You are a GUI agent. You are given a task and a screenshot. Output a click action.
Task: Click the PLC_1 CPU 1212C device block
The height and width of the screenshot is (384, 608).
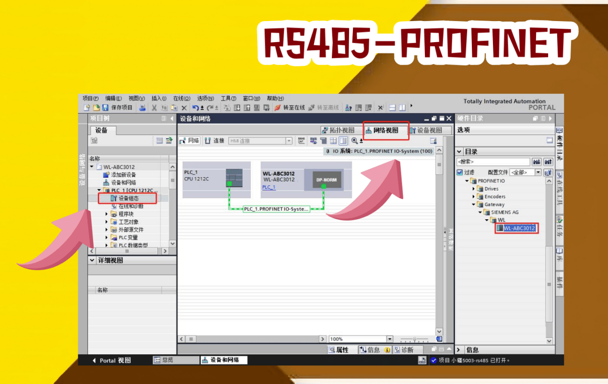[216, 180]
